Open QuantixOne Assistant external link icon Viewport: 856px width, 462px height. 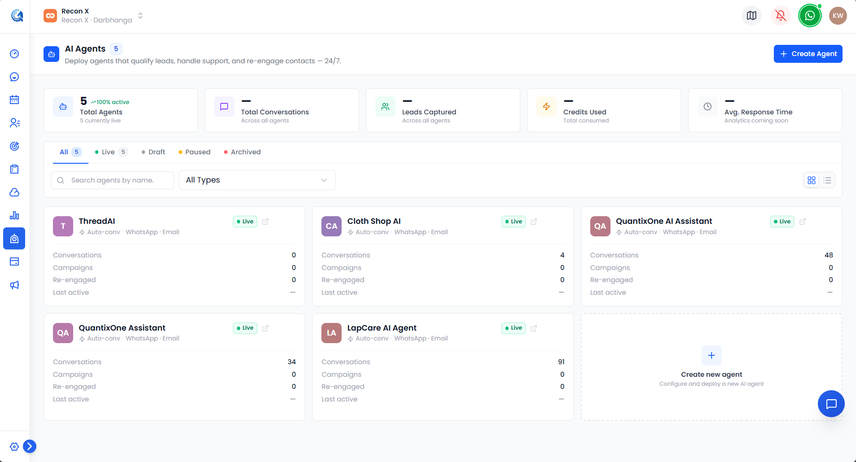(265, 328)
